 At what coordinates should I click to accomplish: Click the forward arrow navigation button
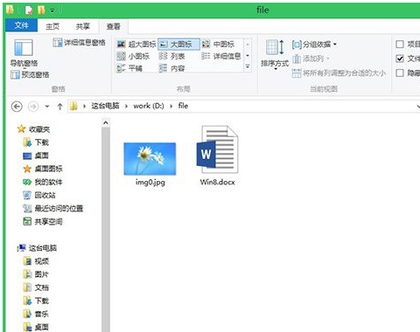[x=33, y=107]
